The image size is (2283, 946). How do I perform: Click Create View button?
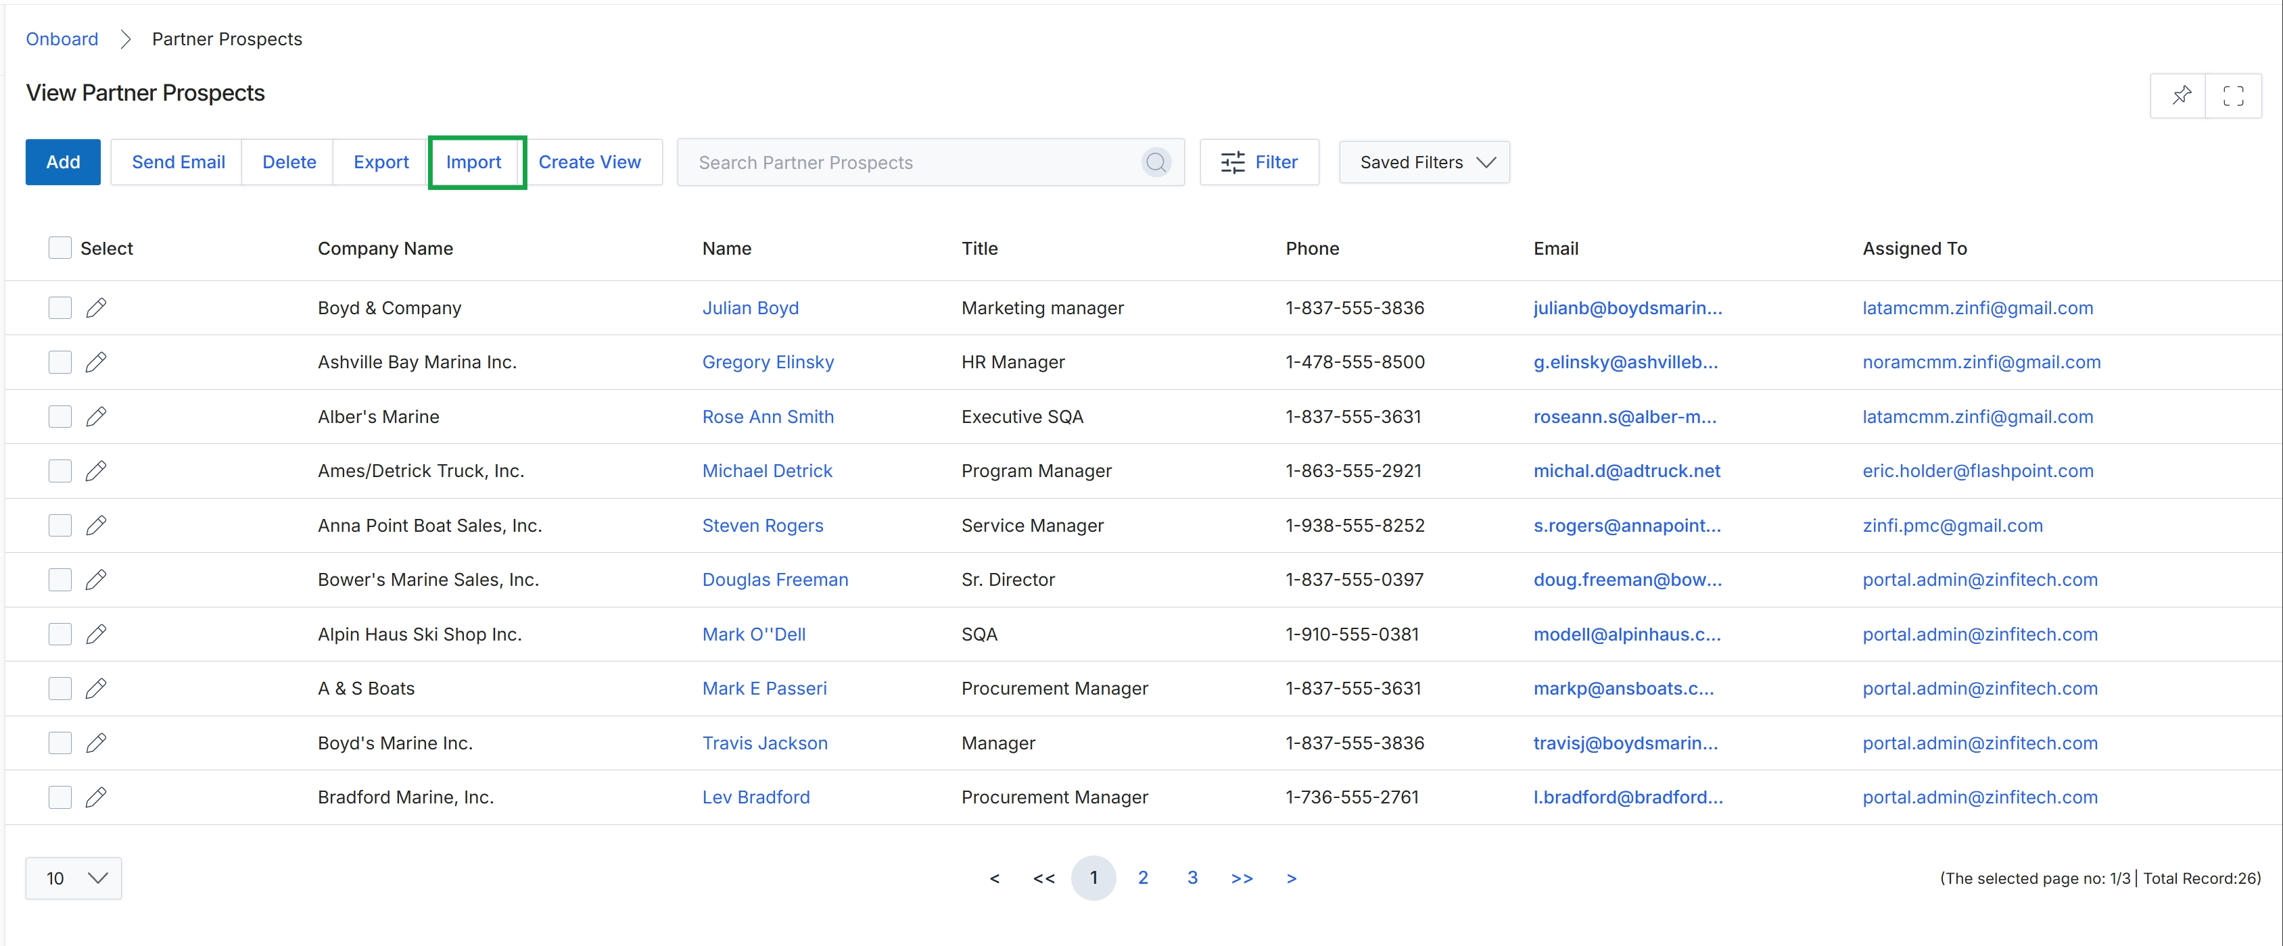click(x=590, y=162)
